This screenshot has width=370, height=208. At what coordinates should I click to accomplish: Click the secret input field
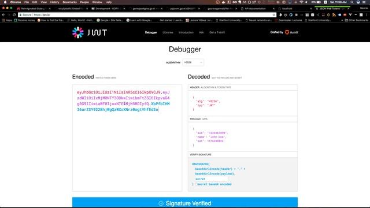click(x=211, y=179)
